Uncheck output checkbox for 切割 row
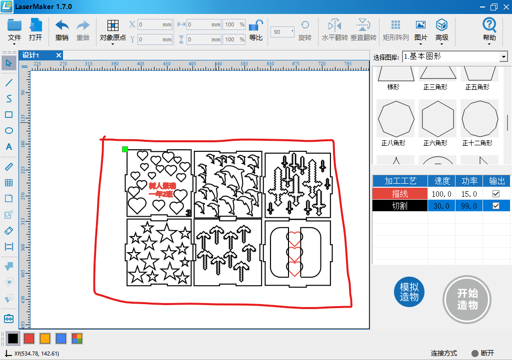The height and width of the screenshot is (360, 512). coord(496,206)
